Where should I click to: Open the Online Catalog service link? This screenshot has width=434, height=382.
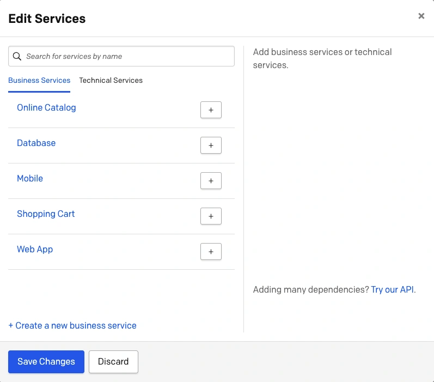46,107
